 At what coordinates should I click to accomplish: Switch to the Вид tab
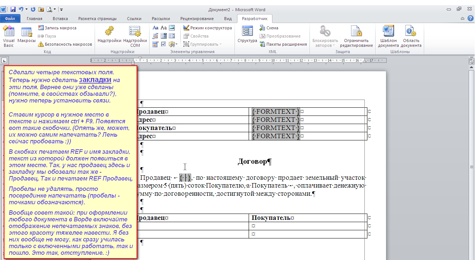pos(228,19)
